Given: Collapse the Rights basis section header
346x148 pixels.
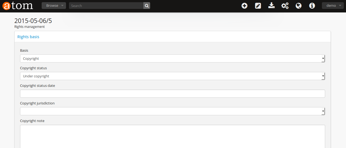Looking at the screenshot, I should [28, 37].
